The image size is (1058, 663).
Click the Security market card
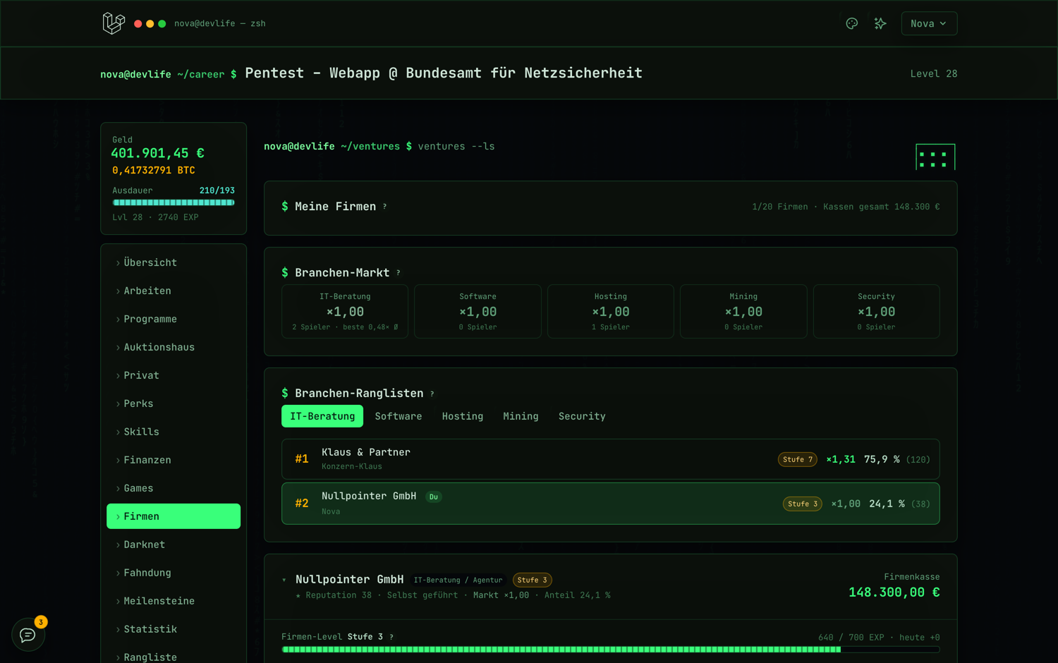(x=877, y=311)
